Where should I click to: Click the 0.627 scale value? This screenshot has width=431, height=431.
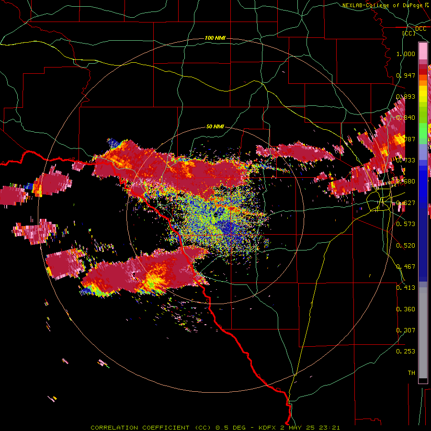pyautogui.click(x=406, y=203)
